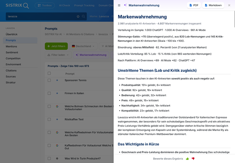The image size is (235, 163).
Task: Click Google icon beside Welche Kaffeebohnen Für Vollautomaten
Action: [57, 133]
